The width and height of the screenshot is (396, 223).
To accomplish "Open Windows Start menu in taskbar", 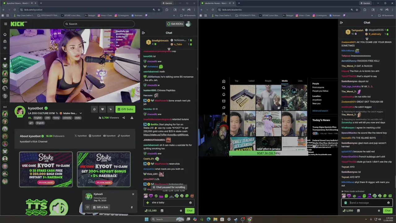I will coord(147,219).
